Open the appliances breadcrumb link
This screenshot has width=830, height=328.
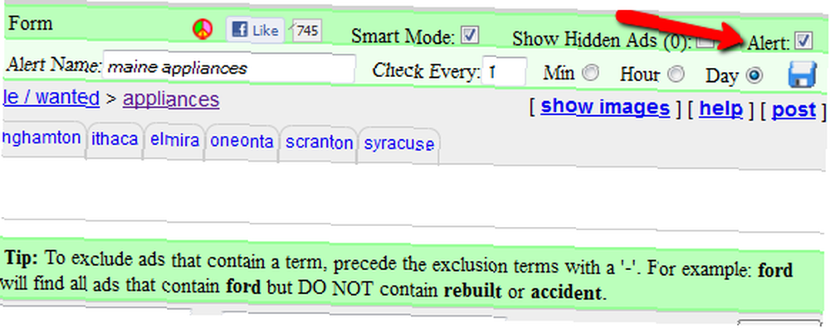[x=171, y=99]
